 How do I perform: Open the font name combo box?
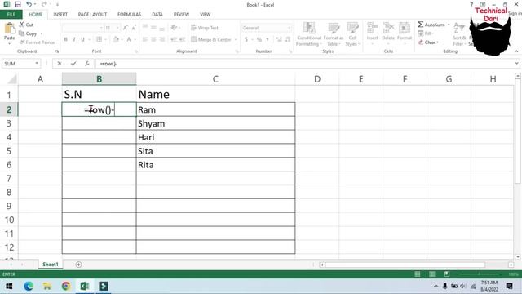click(82, 28)
